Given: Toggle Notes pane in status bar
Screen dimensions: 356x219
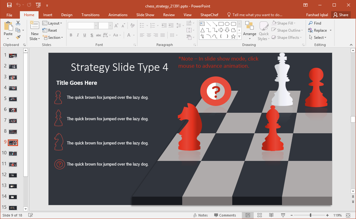Looking at the screenshot, I should tap(201, 215).
